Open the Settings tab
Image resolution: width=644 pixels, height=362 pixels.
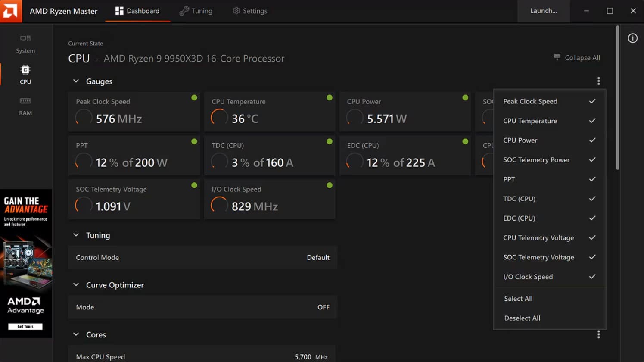pyautogui.click(x=250, y=11)
